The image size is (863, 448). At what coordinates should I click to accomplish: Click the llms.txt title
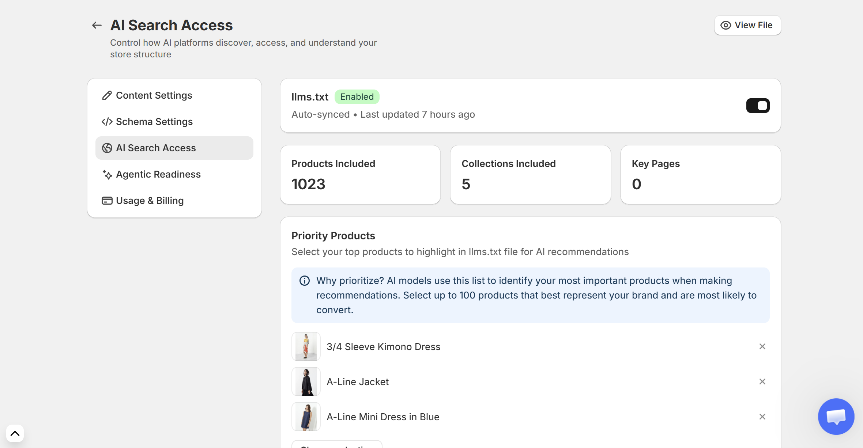click(x=310, y=97)
